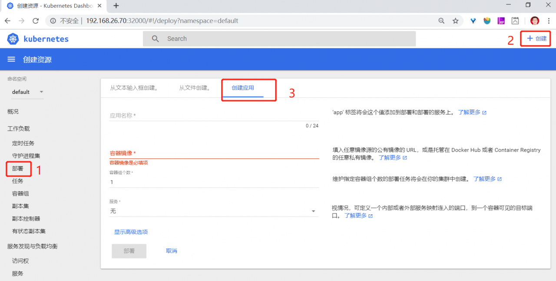
Task: Open the hamburger navigation menu
Action: (x=11, y=59)
